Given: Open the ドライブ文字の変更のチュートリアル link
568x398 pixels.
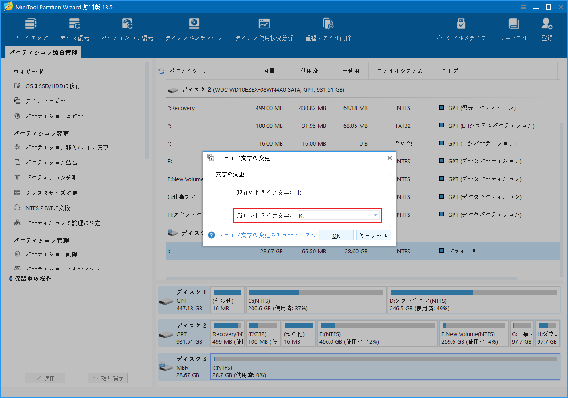Looking at the screenshot, I should [267, 235].
